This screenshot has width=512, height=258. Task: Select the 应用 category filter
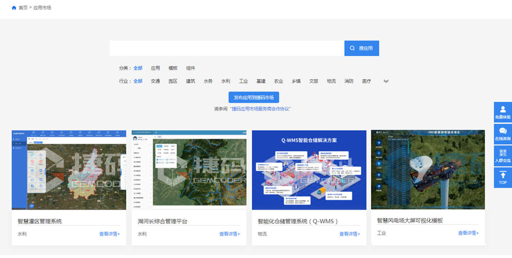click(x=155, y=68)
